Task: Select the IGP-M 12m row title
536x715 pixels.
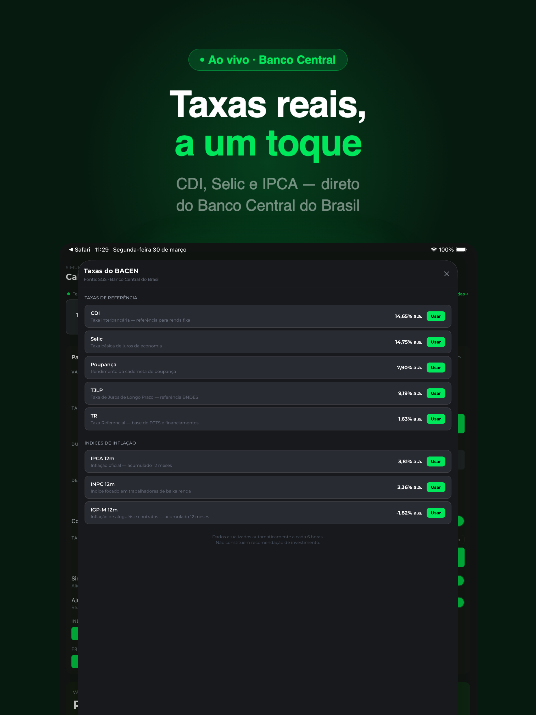Action: (104, 510)
